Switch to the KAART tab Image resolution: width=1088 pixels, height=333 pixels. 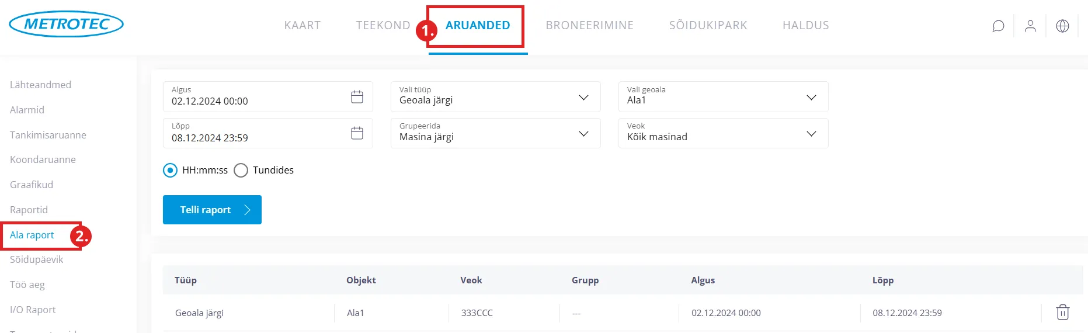coord(302,25)
